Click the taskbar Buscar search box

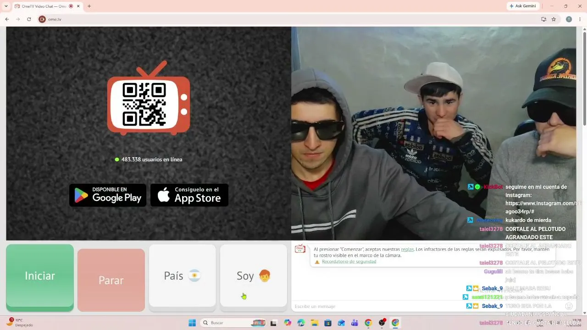(234, 323)
